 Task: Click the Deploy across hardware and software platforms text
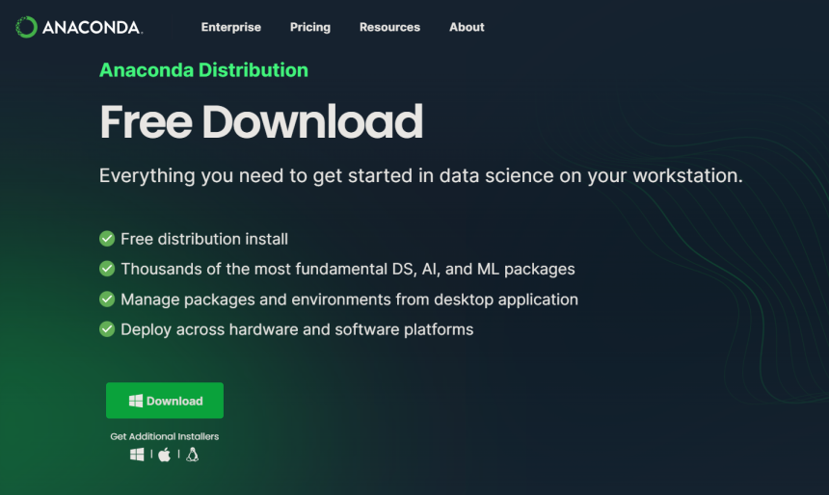(x=297, y=329)
